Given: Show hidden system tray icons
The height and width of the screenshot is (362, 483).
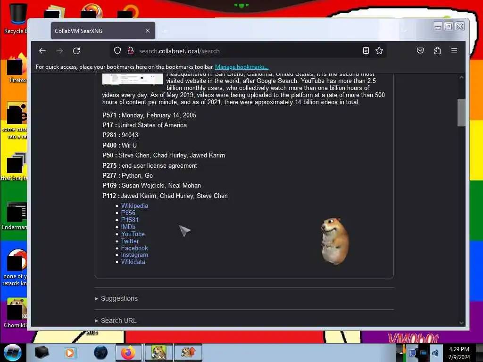Looking at the screenshot, I should tap(401, 353).
